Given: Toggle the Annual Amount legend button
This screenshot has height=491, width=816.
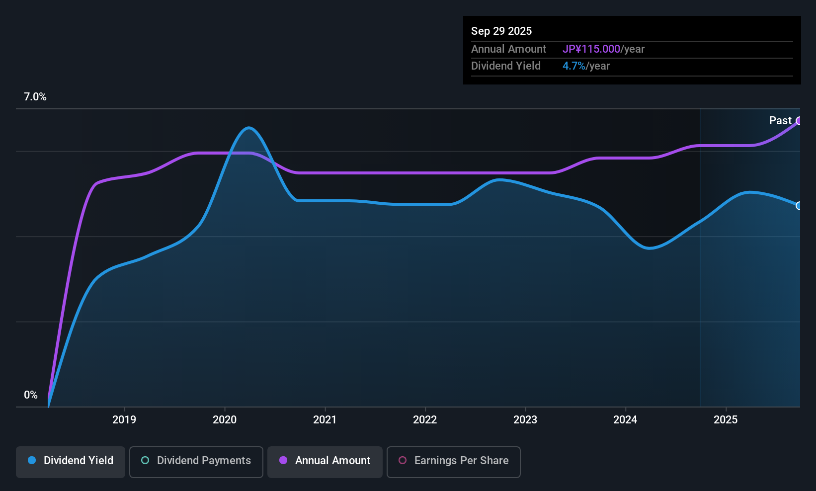Looking at the screenshot, I should click(325, 462).
